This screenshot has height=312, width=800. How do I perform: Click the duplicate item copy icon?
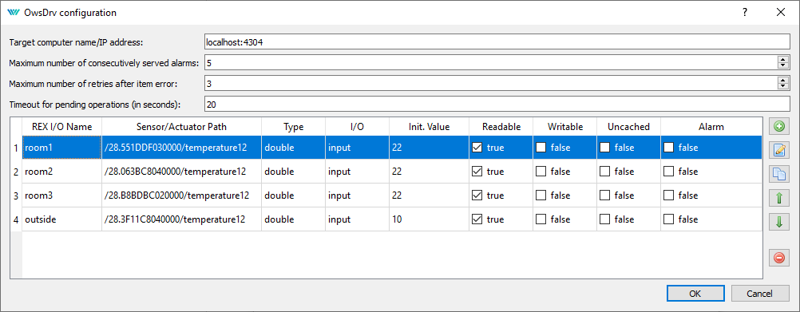coord(779,174)
